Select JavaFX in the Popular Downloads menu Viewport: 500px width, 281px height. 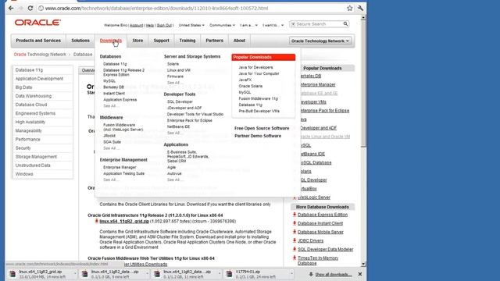click(245, 80)
